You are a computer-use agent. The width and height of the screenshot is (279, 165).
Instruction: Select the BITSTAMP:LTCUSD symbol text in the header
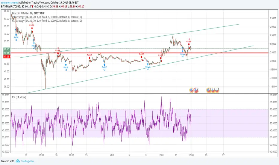coord(11,6)
